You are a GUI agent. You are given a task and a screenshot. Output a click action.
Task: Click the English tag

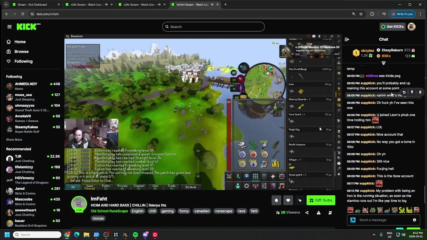coord(137,211)
